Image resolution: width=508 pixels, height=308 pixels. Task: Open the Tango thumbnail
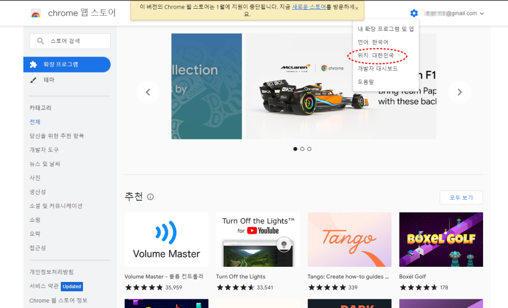click(350, 240)
